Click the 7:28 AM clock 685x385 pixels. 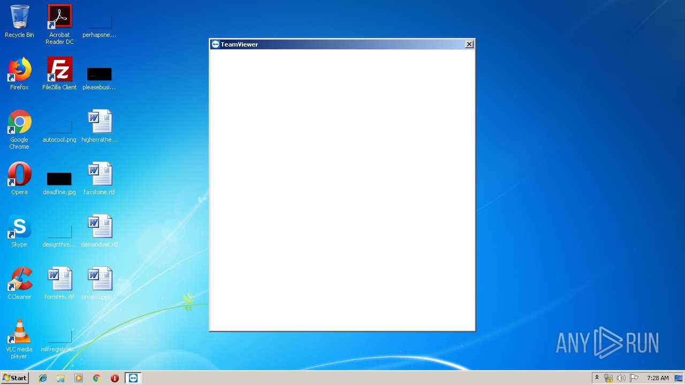pos(658,378)
